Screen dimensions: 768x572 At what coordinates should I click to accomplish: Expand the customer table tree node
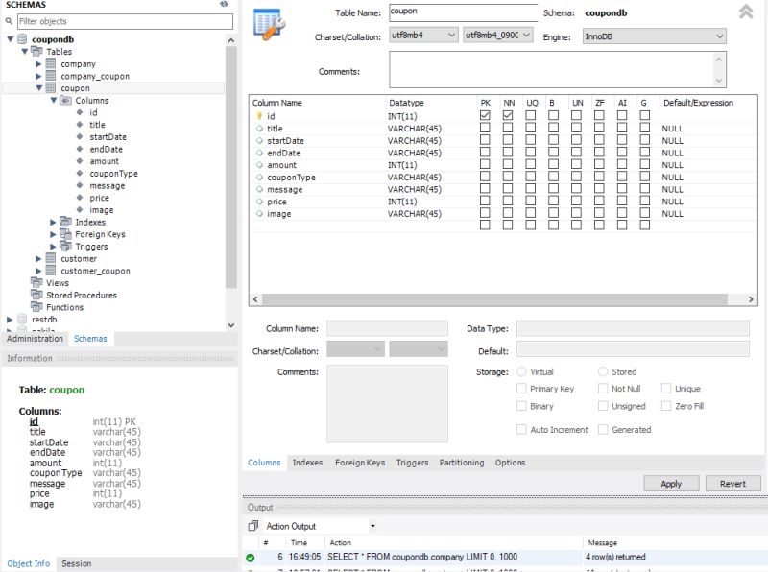tap(36, 258)
